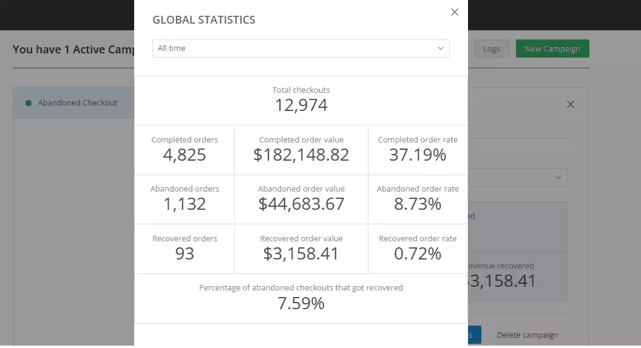Click the Completed order rate 37.19%
Screen dimensions: 641x348
418,155
